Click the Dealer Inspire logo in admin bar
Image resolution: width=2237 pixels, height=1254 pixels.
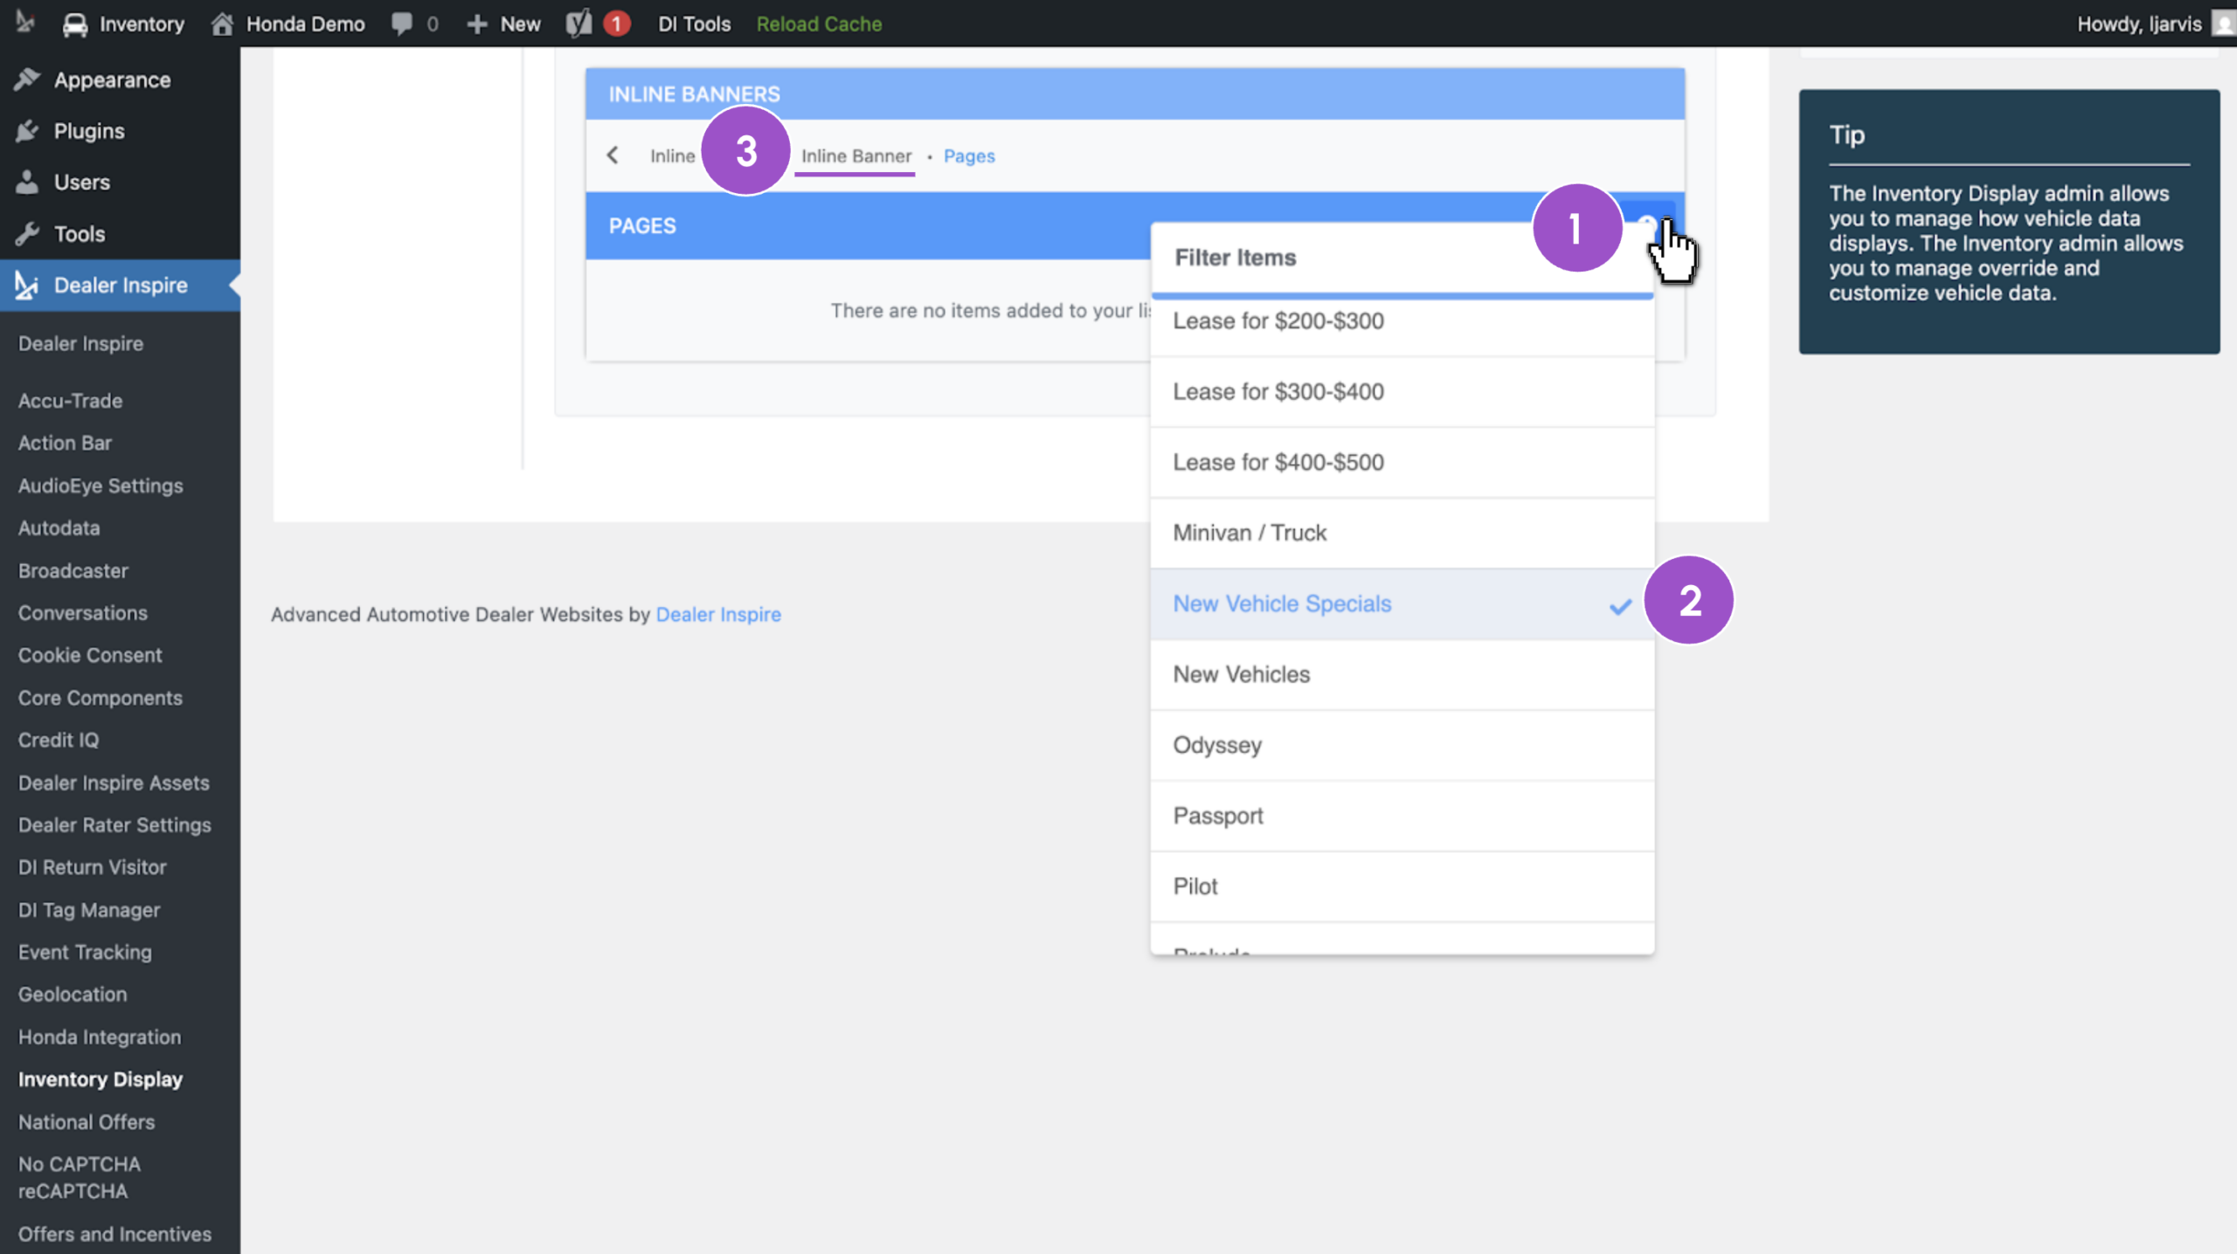coord(25,24)
